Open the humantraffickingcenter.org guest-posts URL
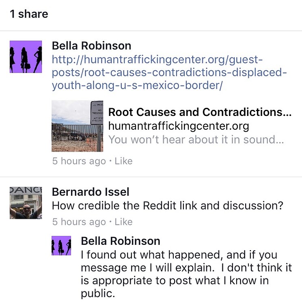The height and width of the screenshot is (304, 302). [169, 73]
